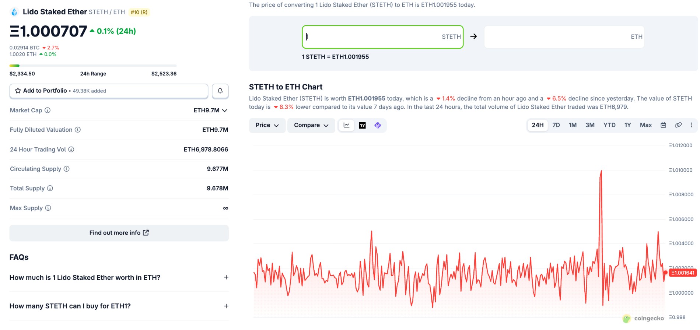The height and width of the screenshot is (330, 700).
Task: Focus the STETH amount input field
Action: click(x=382, y=37)
